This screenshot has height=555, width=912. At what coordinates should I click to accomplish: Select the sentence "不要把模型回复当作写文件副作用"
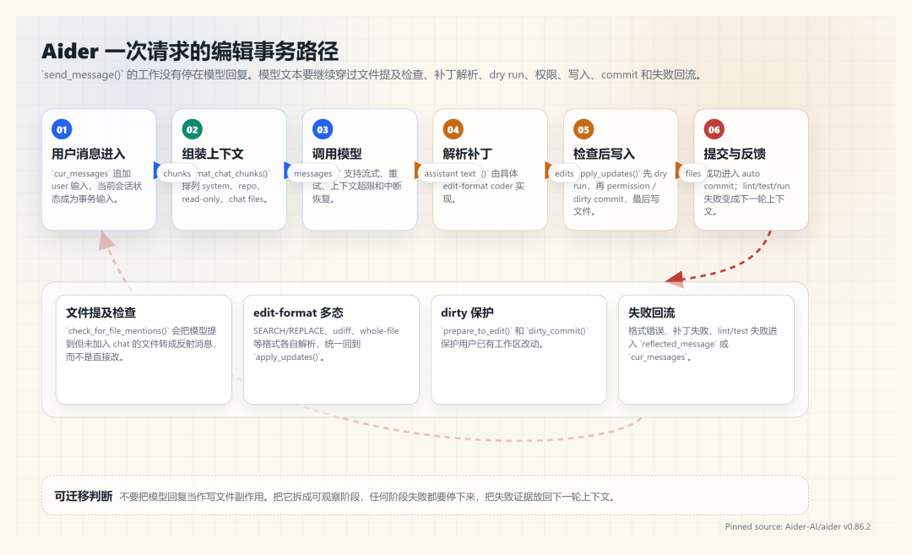click(x=192, y=497)
